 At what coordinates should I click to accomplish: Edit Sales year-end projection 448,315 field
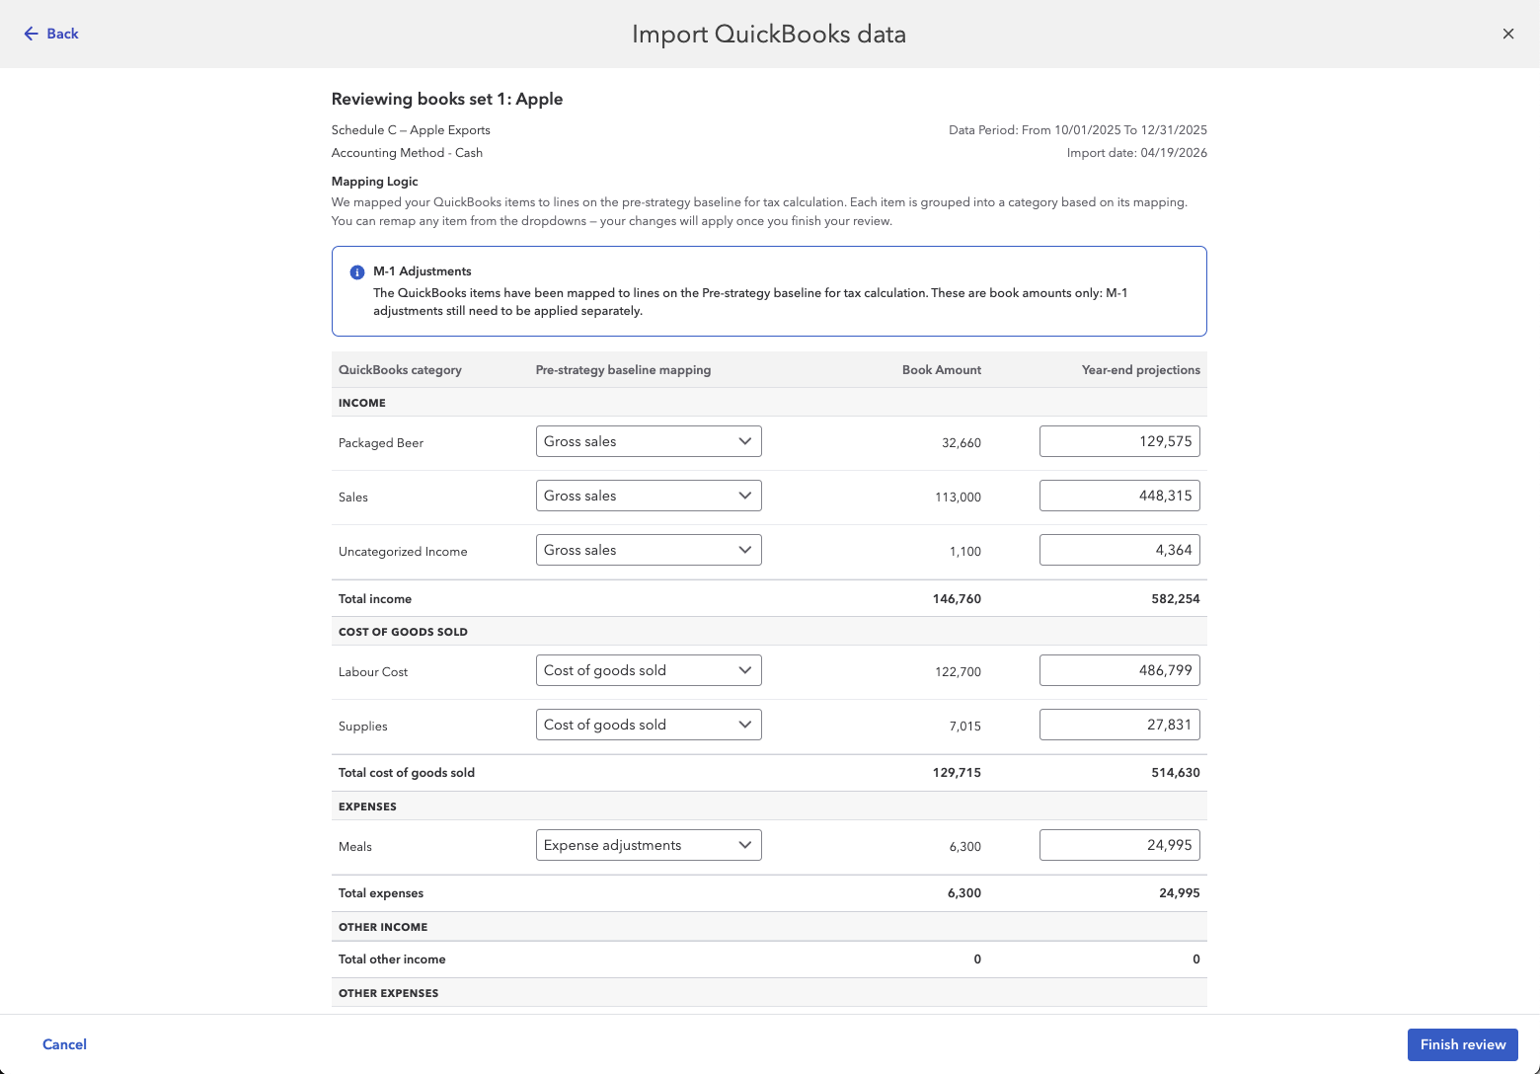tap(1119, 496)
